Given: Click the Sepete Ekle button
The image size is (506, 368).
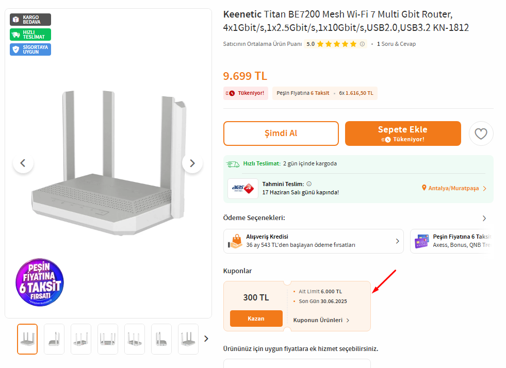Looking at the screenshot, I should click(403, 133).
